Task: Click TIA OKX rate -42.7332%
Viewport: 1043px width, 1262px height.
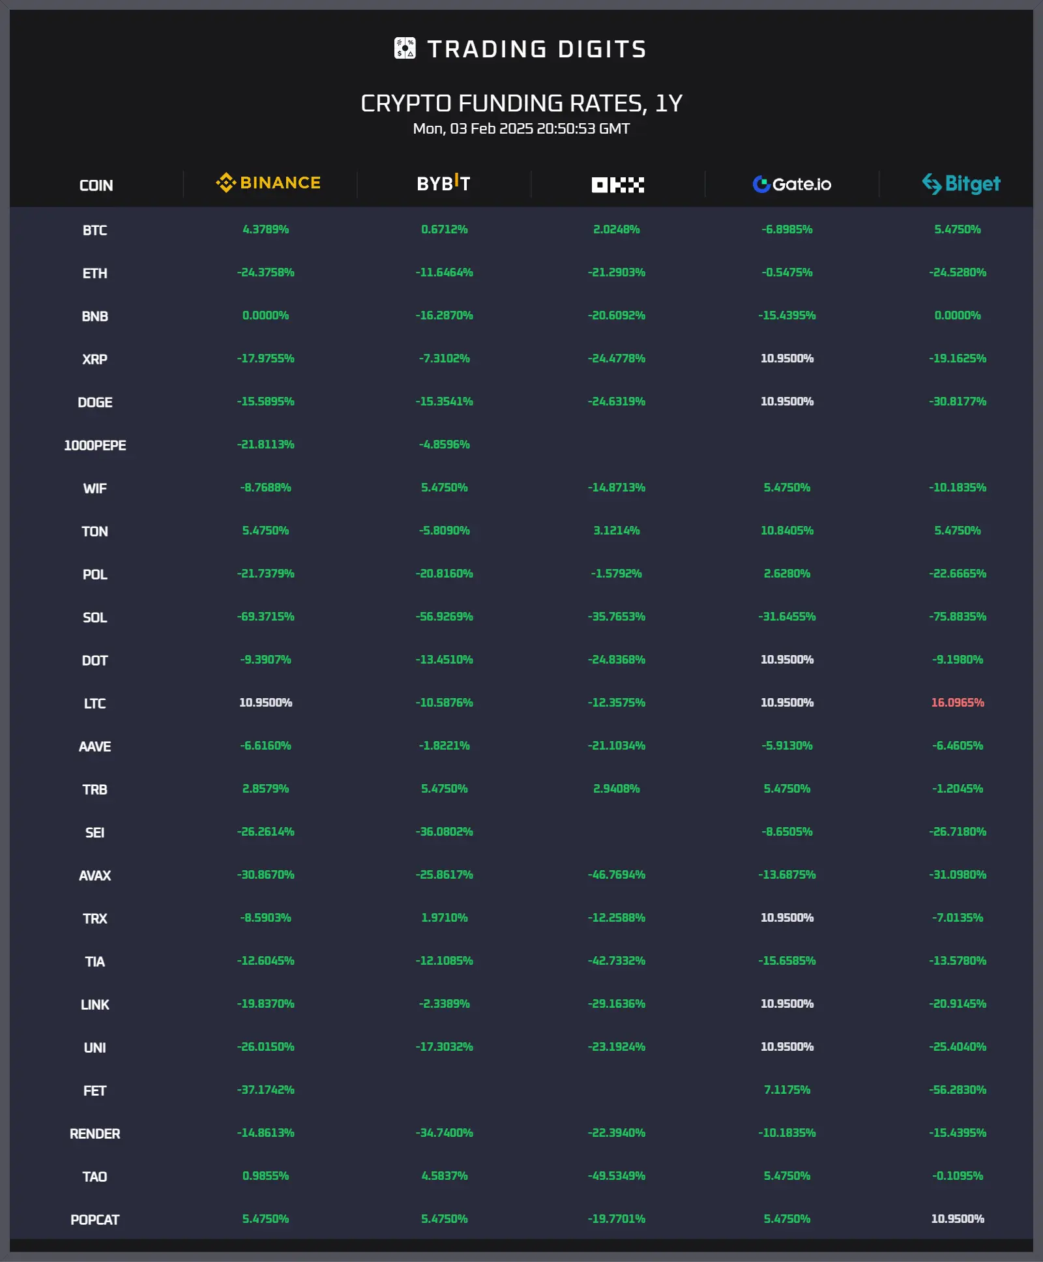Action: [x=617, y=961]
